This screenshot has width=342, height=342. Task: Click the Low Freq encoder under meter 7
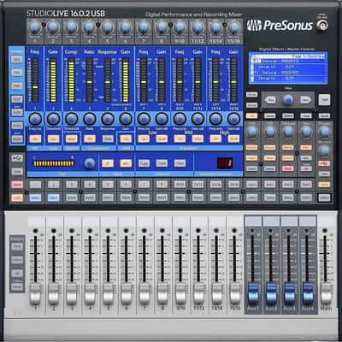click(144, 119)
